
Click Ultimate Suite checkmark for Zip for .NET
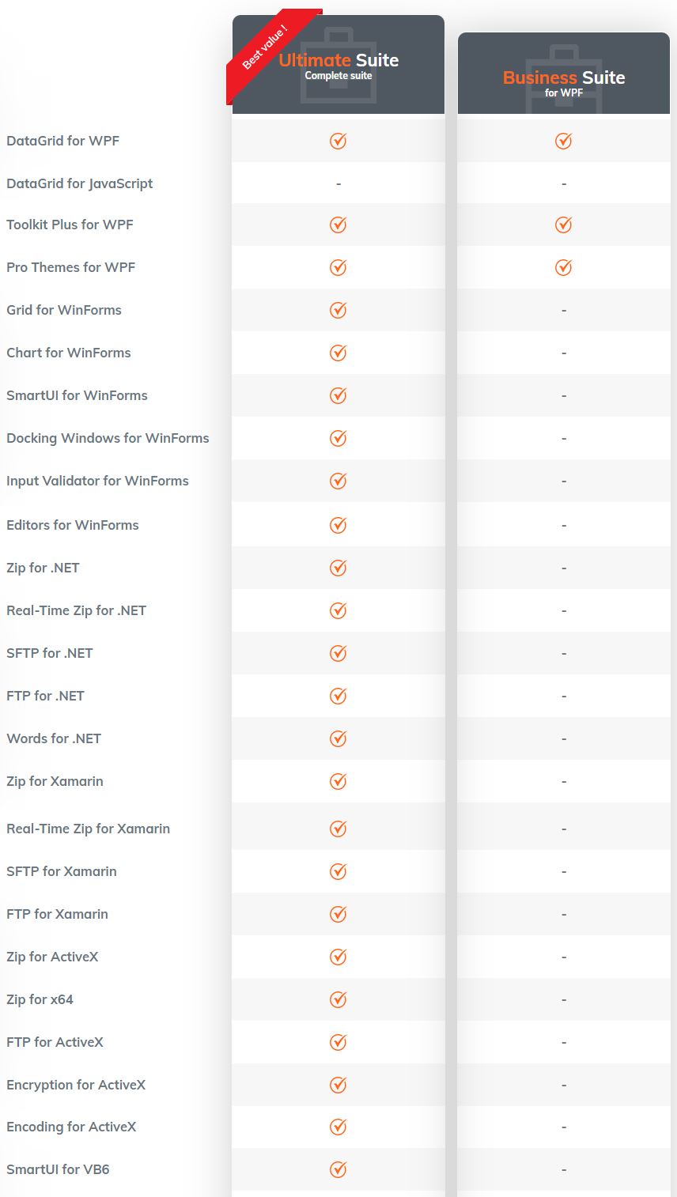coord(338,568)
